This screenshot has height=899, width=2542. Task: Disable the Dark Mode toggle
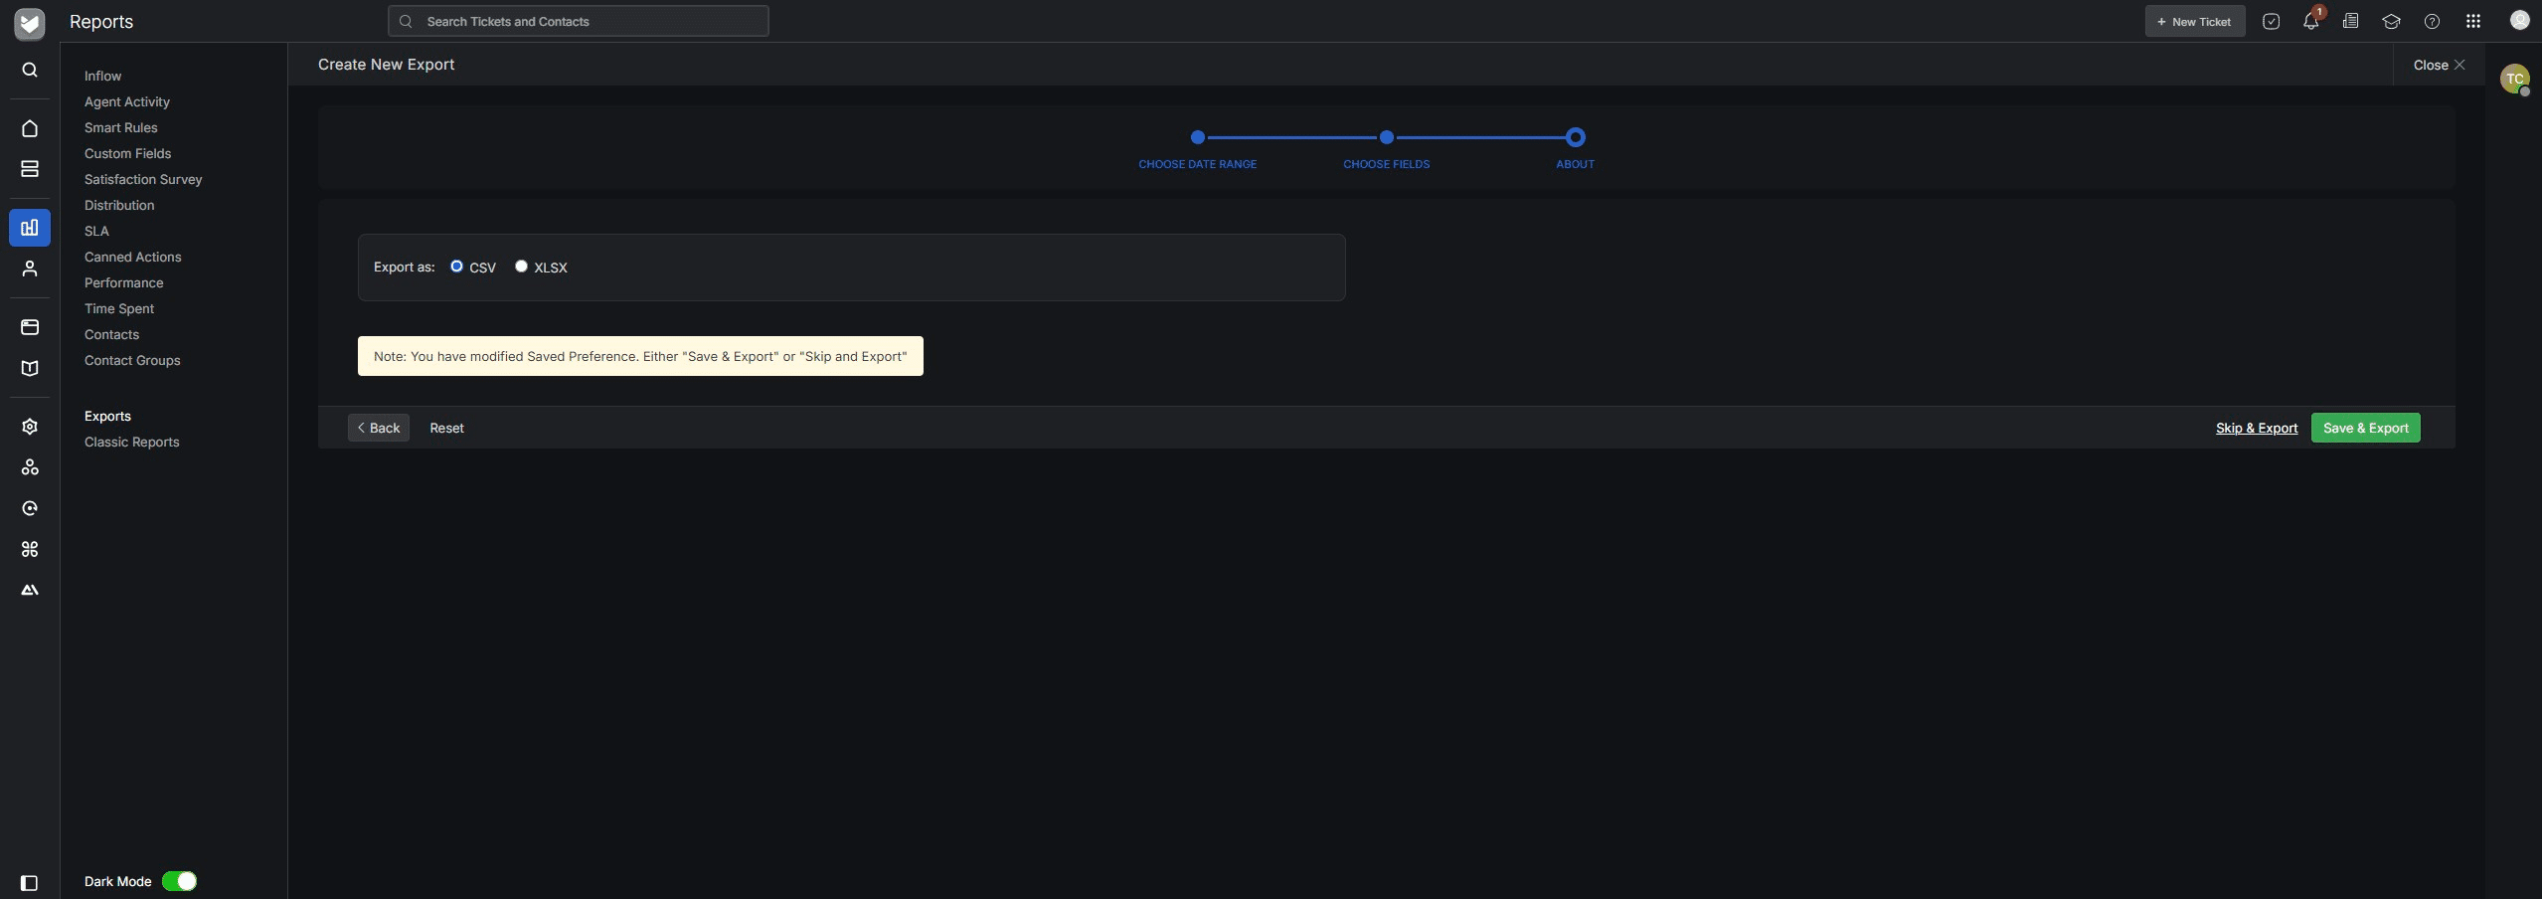coord(180,880)
